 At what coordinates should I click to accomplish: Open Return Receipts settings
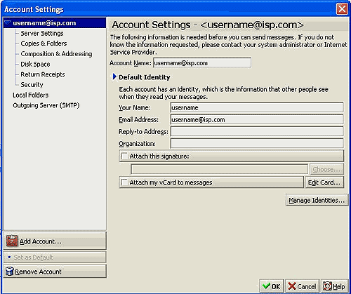point(43,74)
